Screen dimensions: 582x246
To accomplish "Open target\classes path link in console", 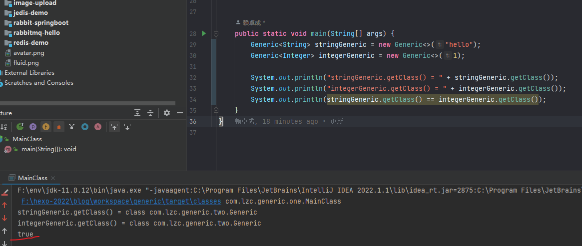I will pyautogui.click(x=121, y=202).
